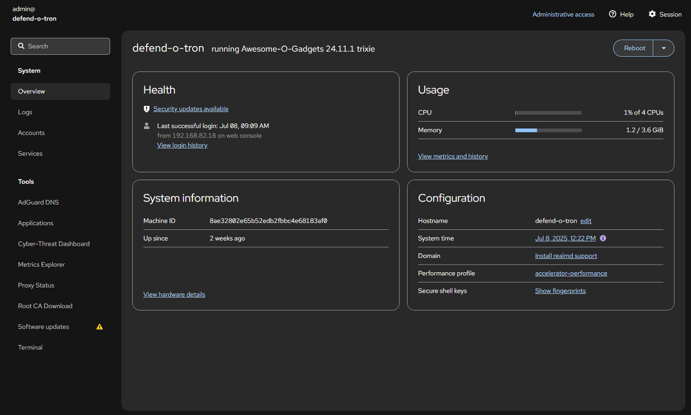
Task: Open the Cyber-Threat Dashboard
Action: point(53,244)
